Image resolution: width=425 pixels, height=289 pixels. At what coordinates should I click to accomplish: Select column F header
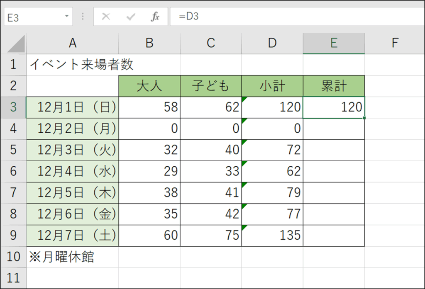[x=395, y=43]
